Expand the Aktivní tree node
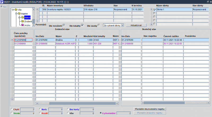 [x=19, y=17]
